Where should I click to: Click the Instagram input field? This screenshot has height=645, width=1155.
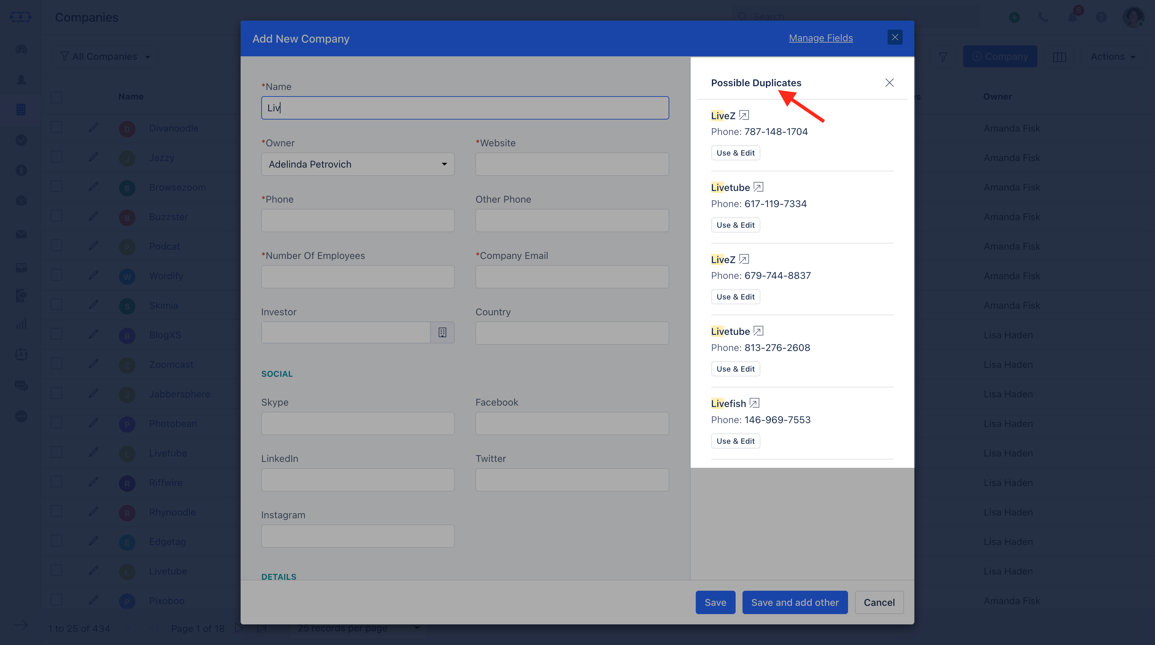coord(358,536)
